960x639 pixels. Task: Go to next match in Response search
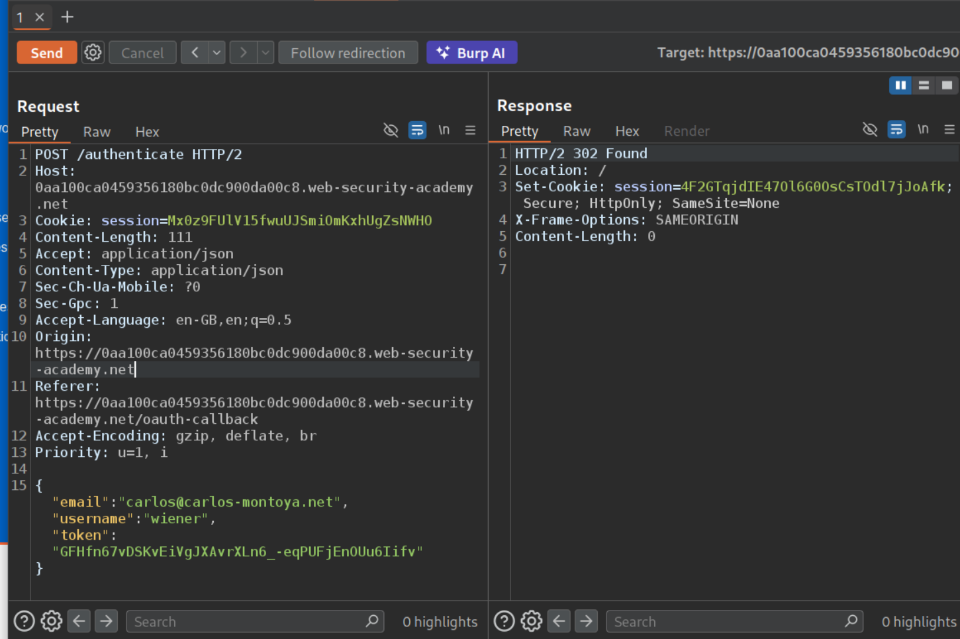(x=586, y=621)
